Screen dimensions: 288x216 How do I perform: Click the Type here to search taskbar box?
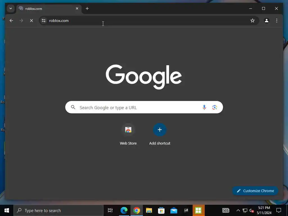58,210
